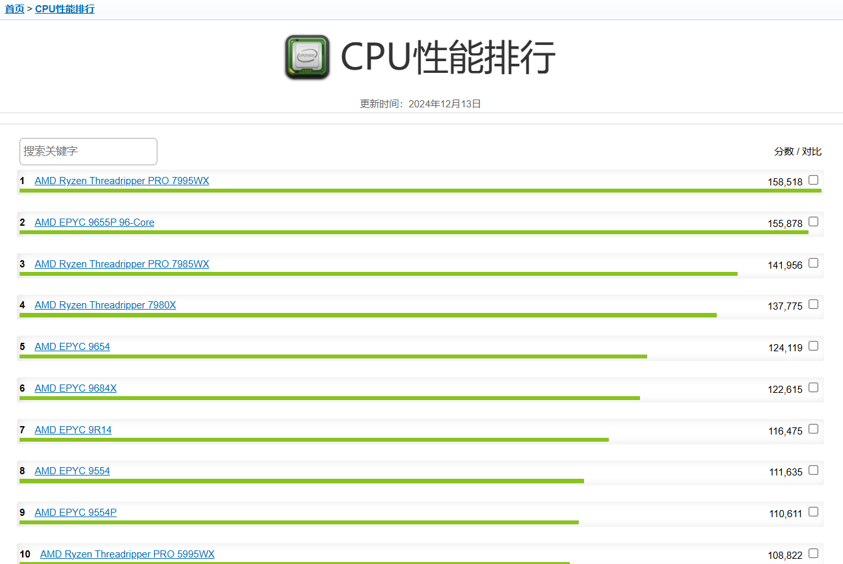The height and width of the screenshot is (564, 843).
Task: Open the AMD EPYC 9R14 link
Action: point(73,430)
